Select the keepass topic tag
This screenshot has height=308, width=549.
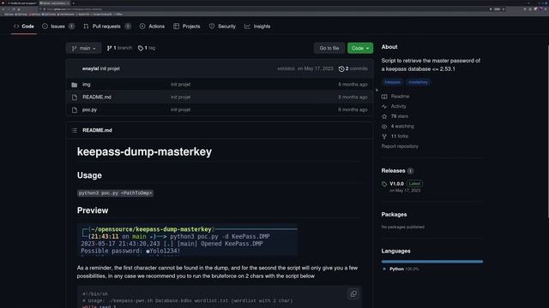392,82
